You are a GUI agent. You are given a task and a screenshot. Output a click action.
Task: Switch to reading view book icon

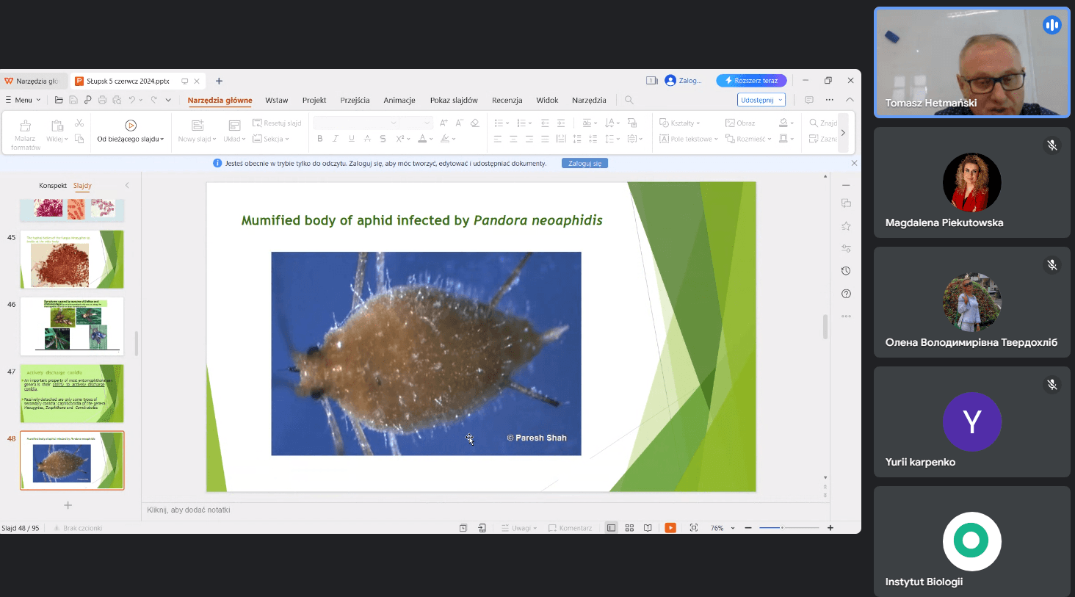click(x=648, y=528)
